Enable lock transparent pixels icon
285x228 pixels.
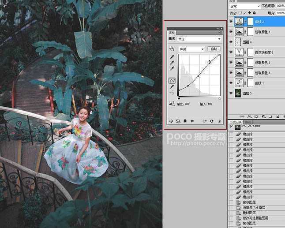pyautogui.click(x=240, y=13)
